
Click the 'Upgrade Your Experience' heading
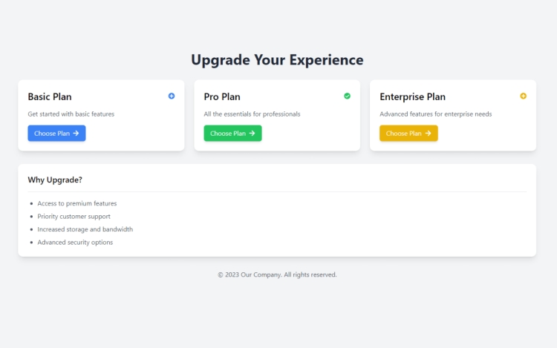[x=277, y=59]
